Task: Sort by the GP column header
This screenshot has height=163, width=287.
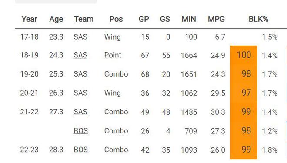Action: pos(144,19)
